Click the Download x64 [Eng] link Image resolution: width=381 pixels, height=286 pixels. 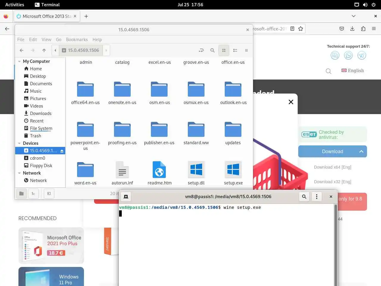(332, 167)
